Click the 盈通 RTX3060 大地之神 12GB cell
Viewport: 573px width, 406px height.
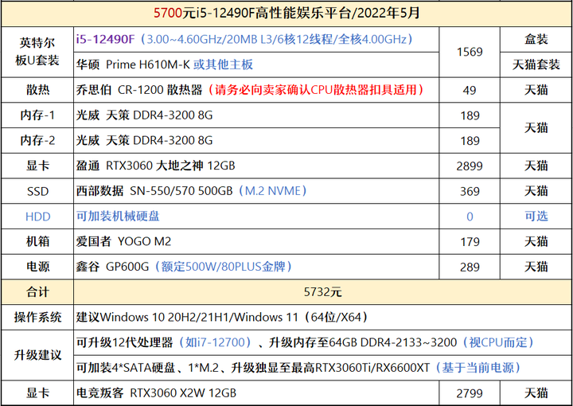(255, 166)
